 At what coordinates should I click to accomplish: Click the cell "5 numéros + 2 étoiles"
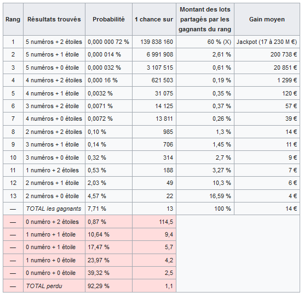click(x=54, y=42)
